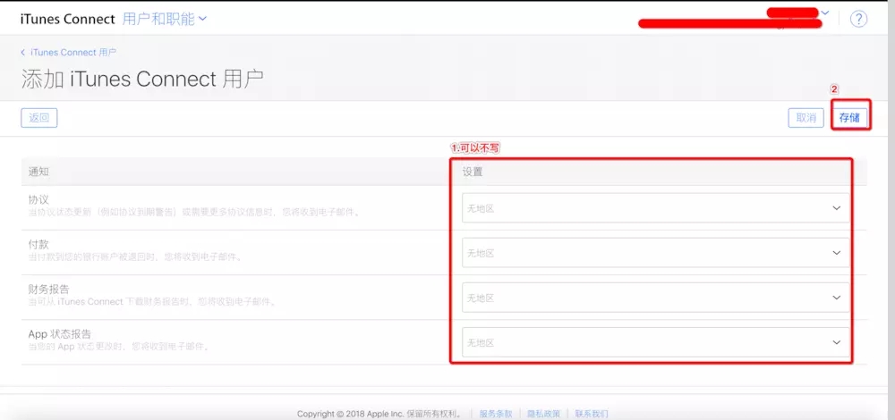Viewport: 895px width, 420px height.
Task: Open the 隐私政策 footer link
Action: [x=543, y=414]
